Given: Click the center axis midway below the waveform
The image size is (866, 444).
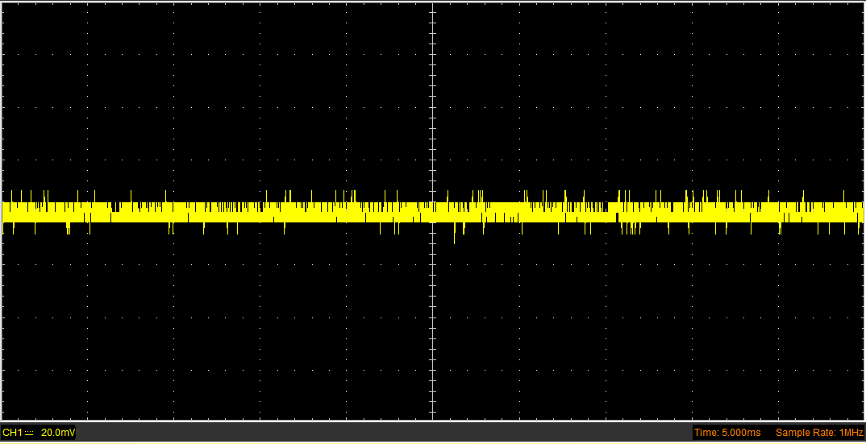Looking at the screenshot, I should point(433,322).
